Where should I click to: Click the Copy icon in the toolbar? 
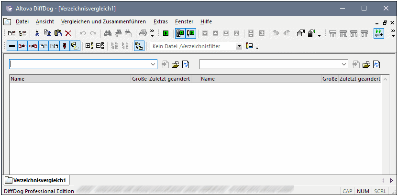(x=47, y=33)
